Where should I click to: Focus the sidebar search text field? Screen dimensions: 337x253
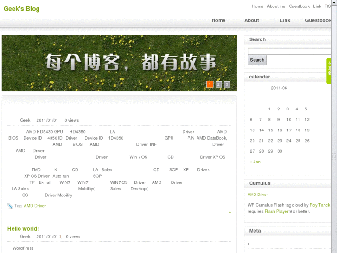[x=289, y=51]
